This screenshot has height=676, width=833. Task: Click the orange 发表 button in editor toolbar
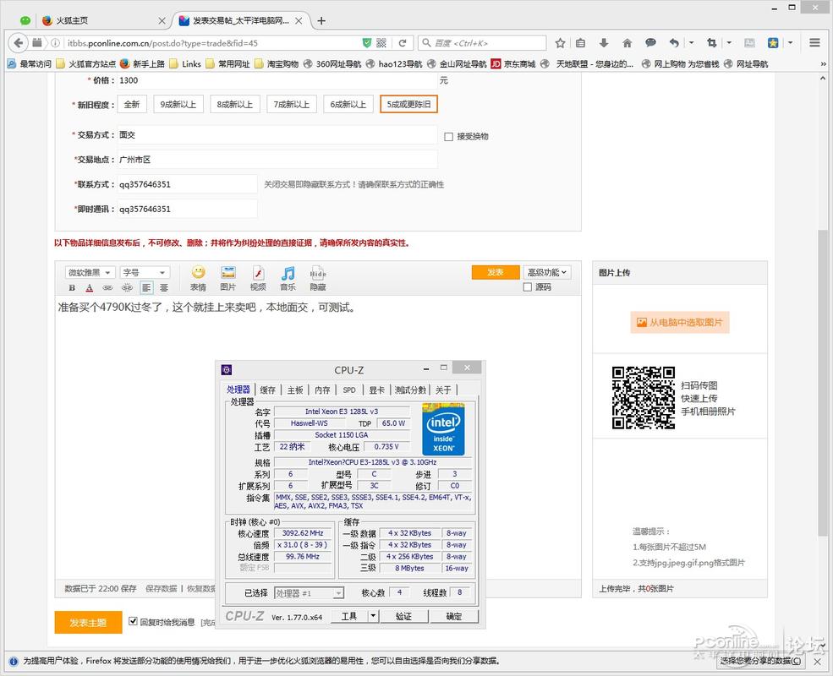coord(495,272)
